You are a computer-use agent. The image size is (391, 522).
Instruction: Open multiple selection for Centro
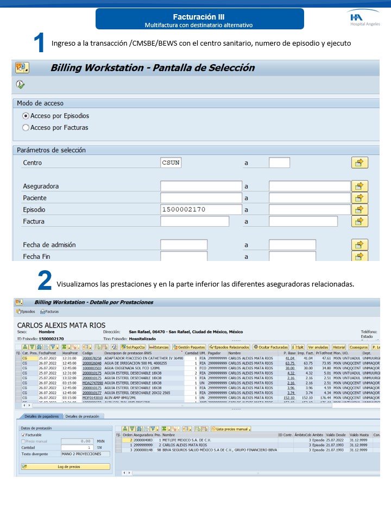point(360,163)
